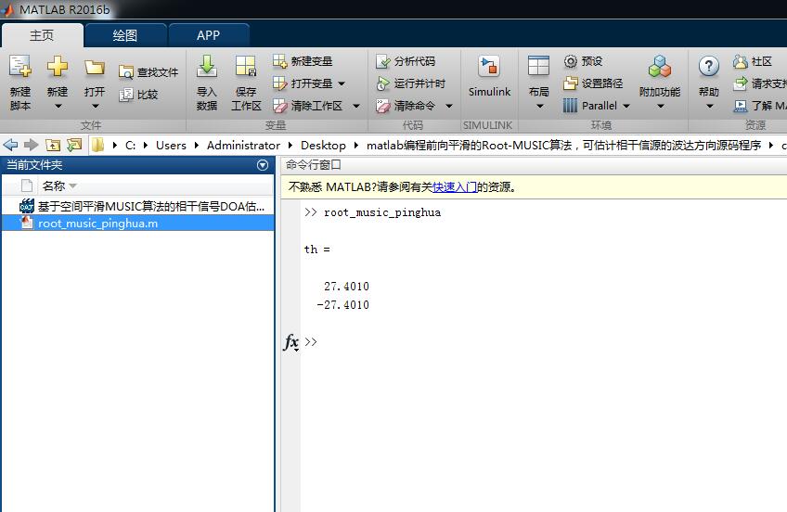Click Set Path (设置路径)
Screen dimensions: 787x512
[x=593, y=83]
